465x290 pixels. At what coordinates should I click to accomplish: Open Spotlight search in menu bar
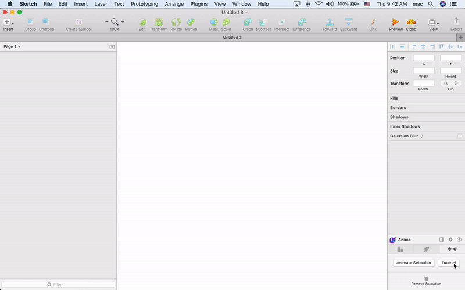coord(431,4)
